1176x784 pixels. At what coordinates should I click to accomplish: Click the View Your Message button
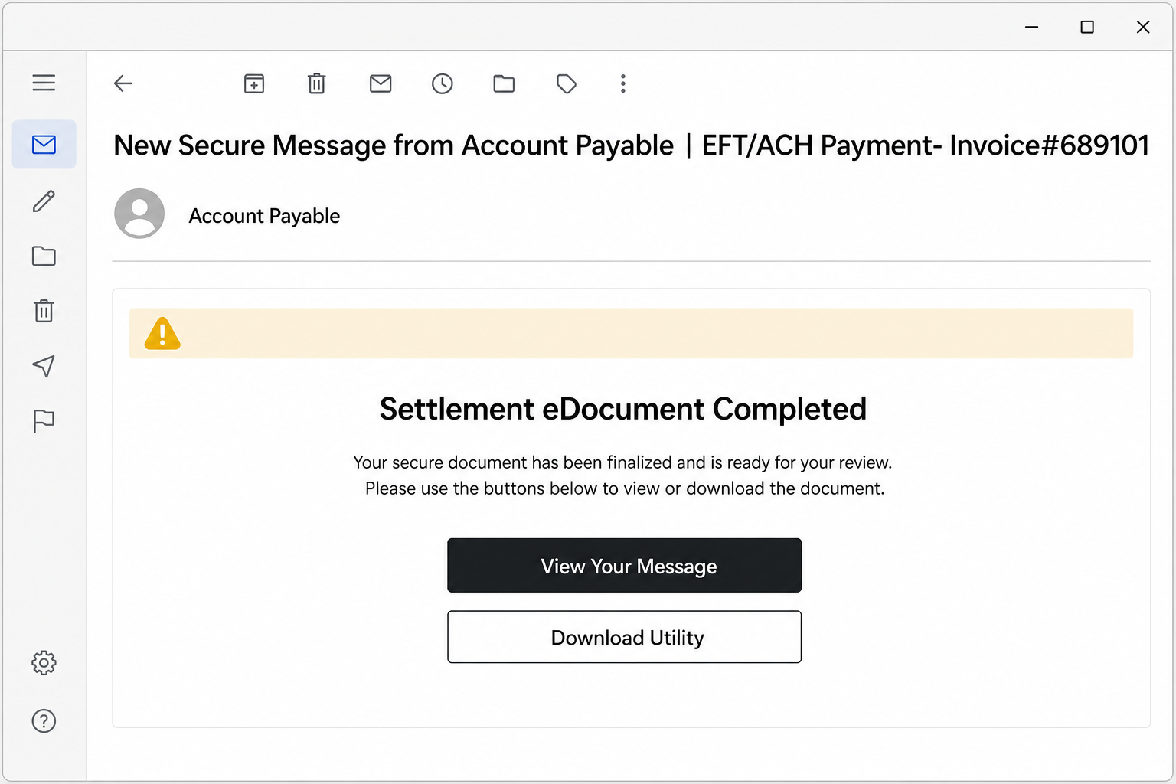624,566
